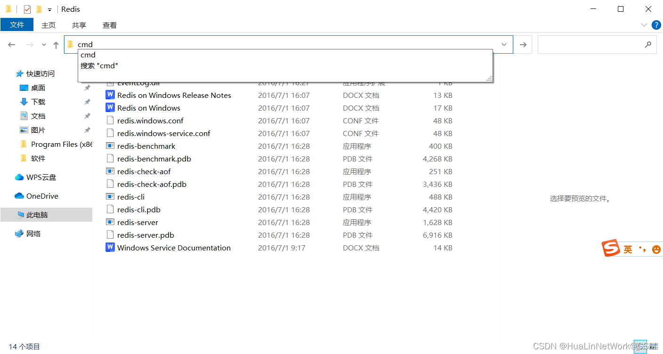Click the 2016/7/1 9:17 date cell
The width and height of the screenshot is (663, 354).
(282, 248)
